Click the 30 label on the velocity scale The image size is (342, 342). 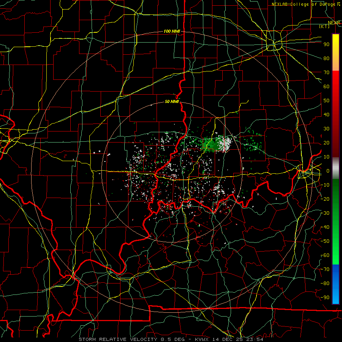(326, 129)
